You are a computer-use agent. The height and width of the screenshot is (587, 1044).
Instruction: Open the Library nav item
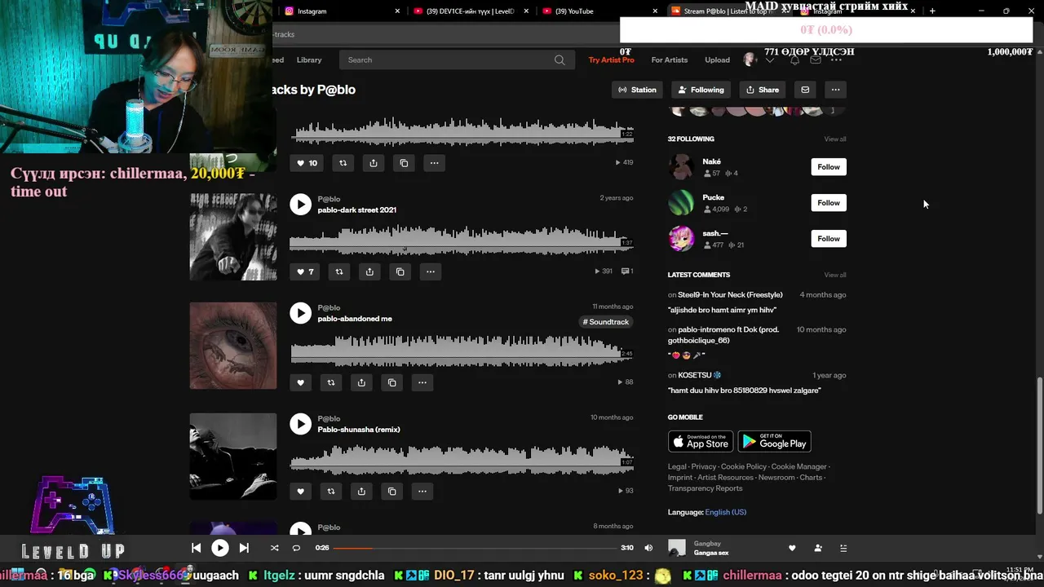point(309,60)
